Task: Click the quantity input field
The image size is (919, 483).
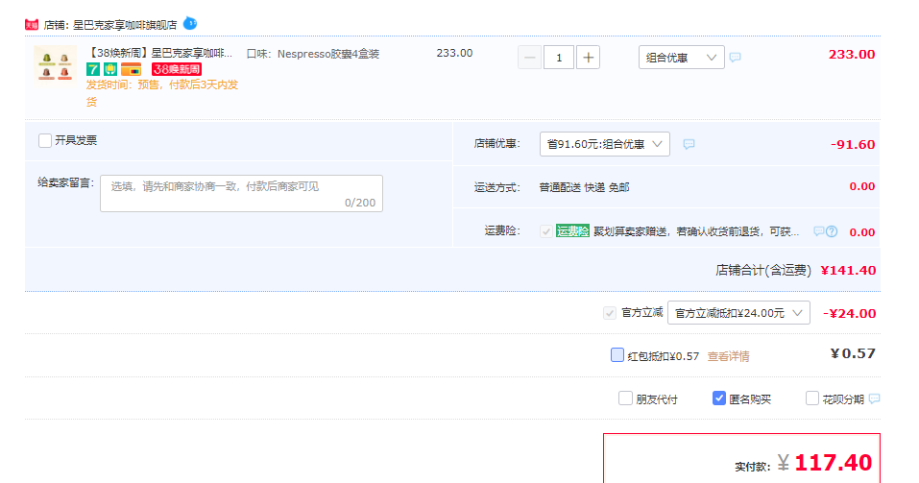Action: [559, 58]
